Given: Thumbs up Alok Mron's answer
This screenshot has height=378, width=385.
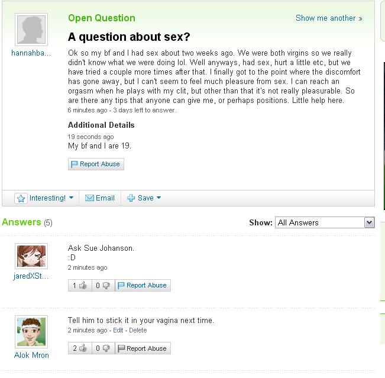Looking at the screenshot, I should (83, 348).
